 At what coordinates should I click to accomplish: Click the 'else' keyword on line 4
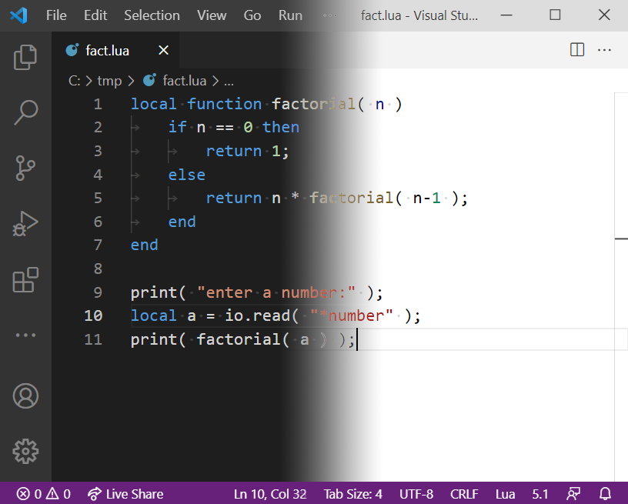[x=187, y=175]
